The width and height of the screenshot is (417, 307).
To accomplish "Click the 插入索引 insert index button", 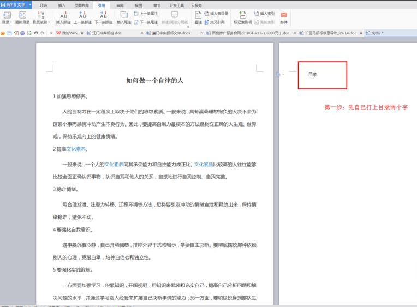I will pyautogui.click(x=264, y=13).
